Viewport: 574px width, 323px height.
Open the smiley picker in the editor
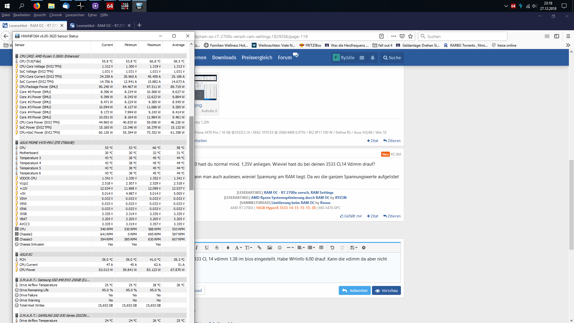pos(280,248)
